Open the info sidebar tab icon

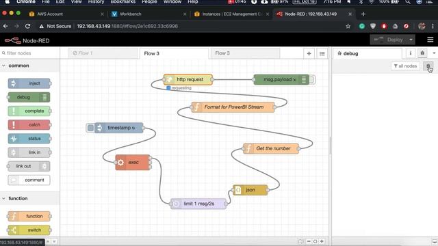pos(411,53)
